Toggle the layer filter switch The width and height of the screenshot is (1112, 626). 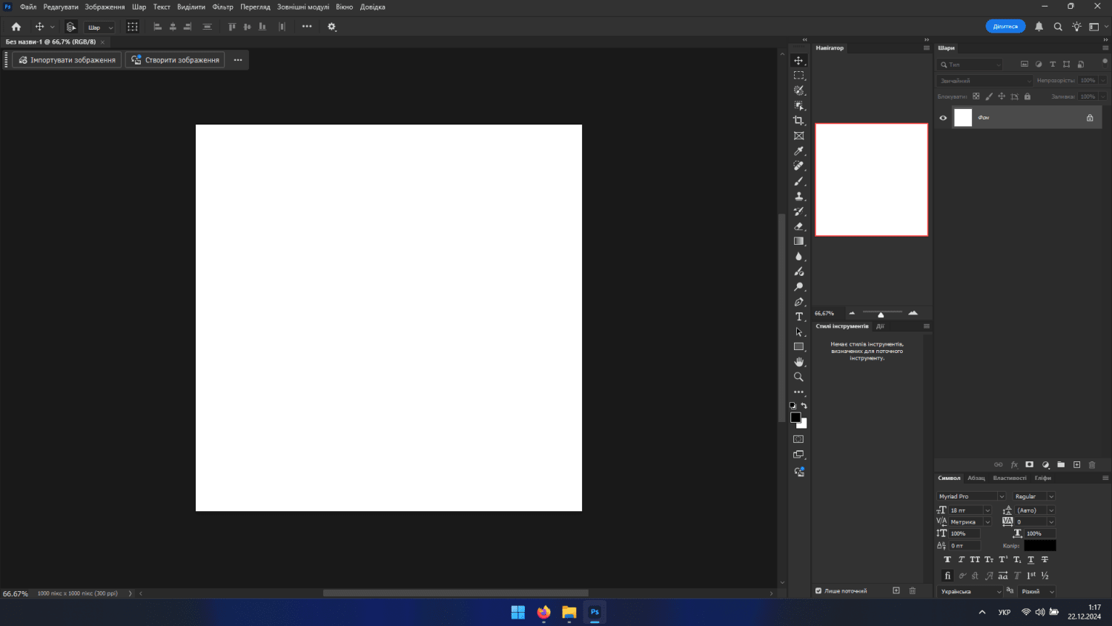1105,62
